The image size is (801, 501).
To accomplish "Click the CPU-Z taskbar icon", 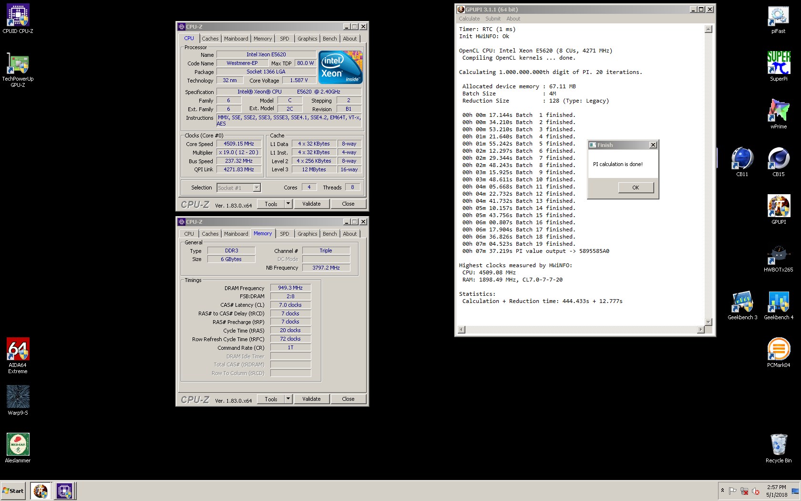I will [x=64, y=491].
